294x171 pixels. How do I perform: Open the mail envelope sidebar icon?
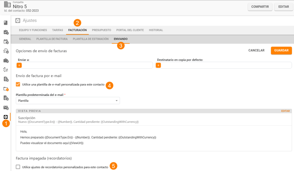tap(6, 107)
